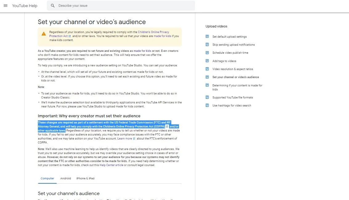Screen dimensions: 349x200
Task: Click heading Important: Why every creator must set
Action: point(89,116)
